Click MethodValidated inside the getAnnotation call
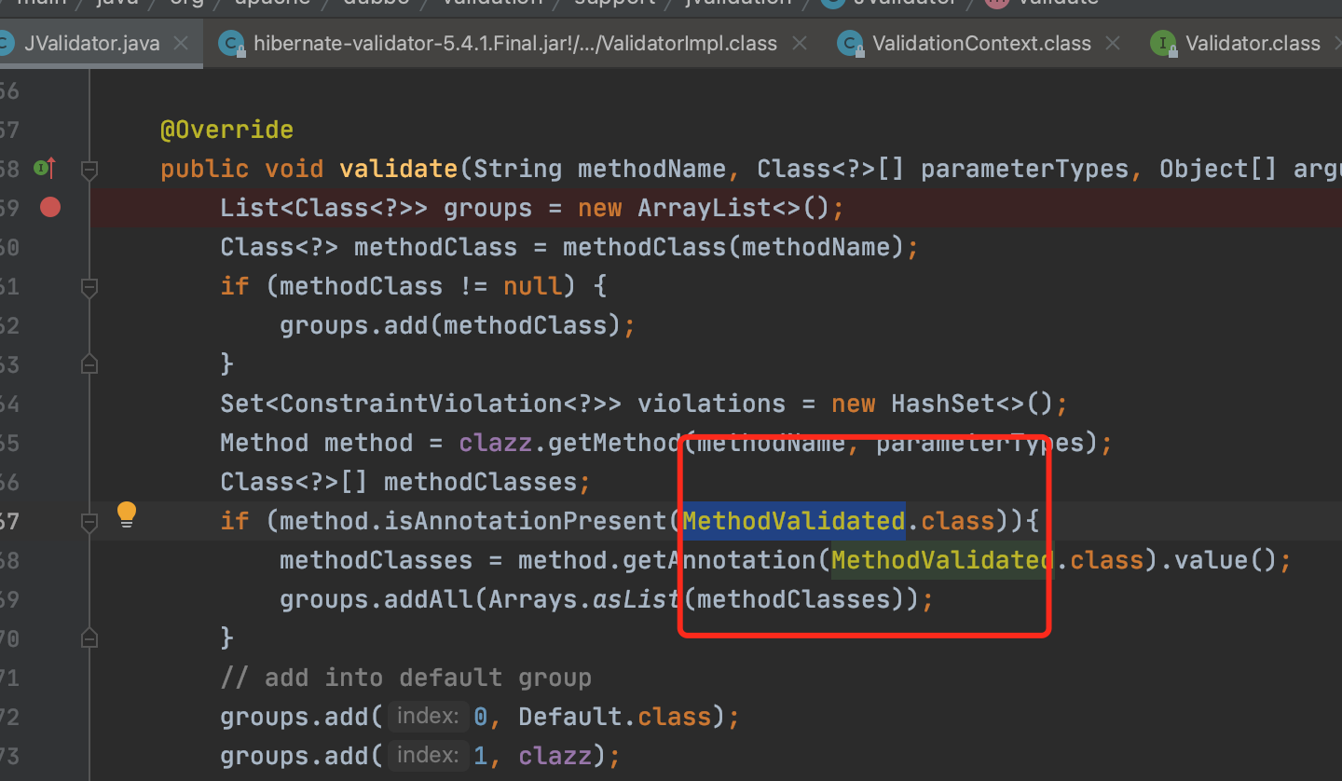This screenshot has height=781, width=1342. click(x=943, y=560)
